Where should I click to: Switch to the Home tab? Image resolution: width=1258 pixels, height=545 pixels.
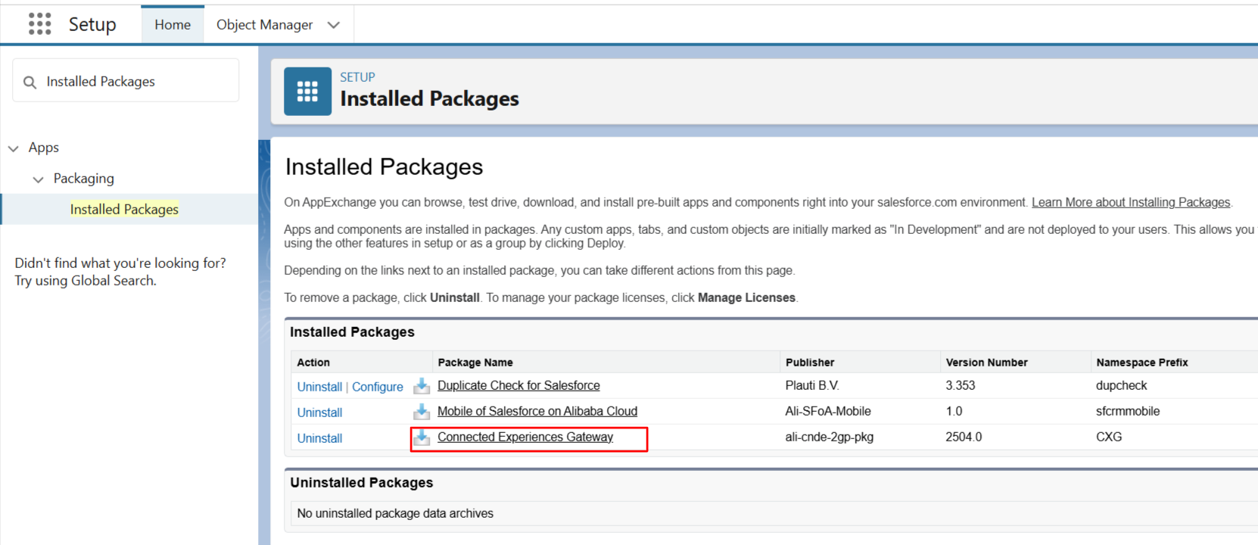[173, 25]
